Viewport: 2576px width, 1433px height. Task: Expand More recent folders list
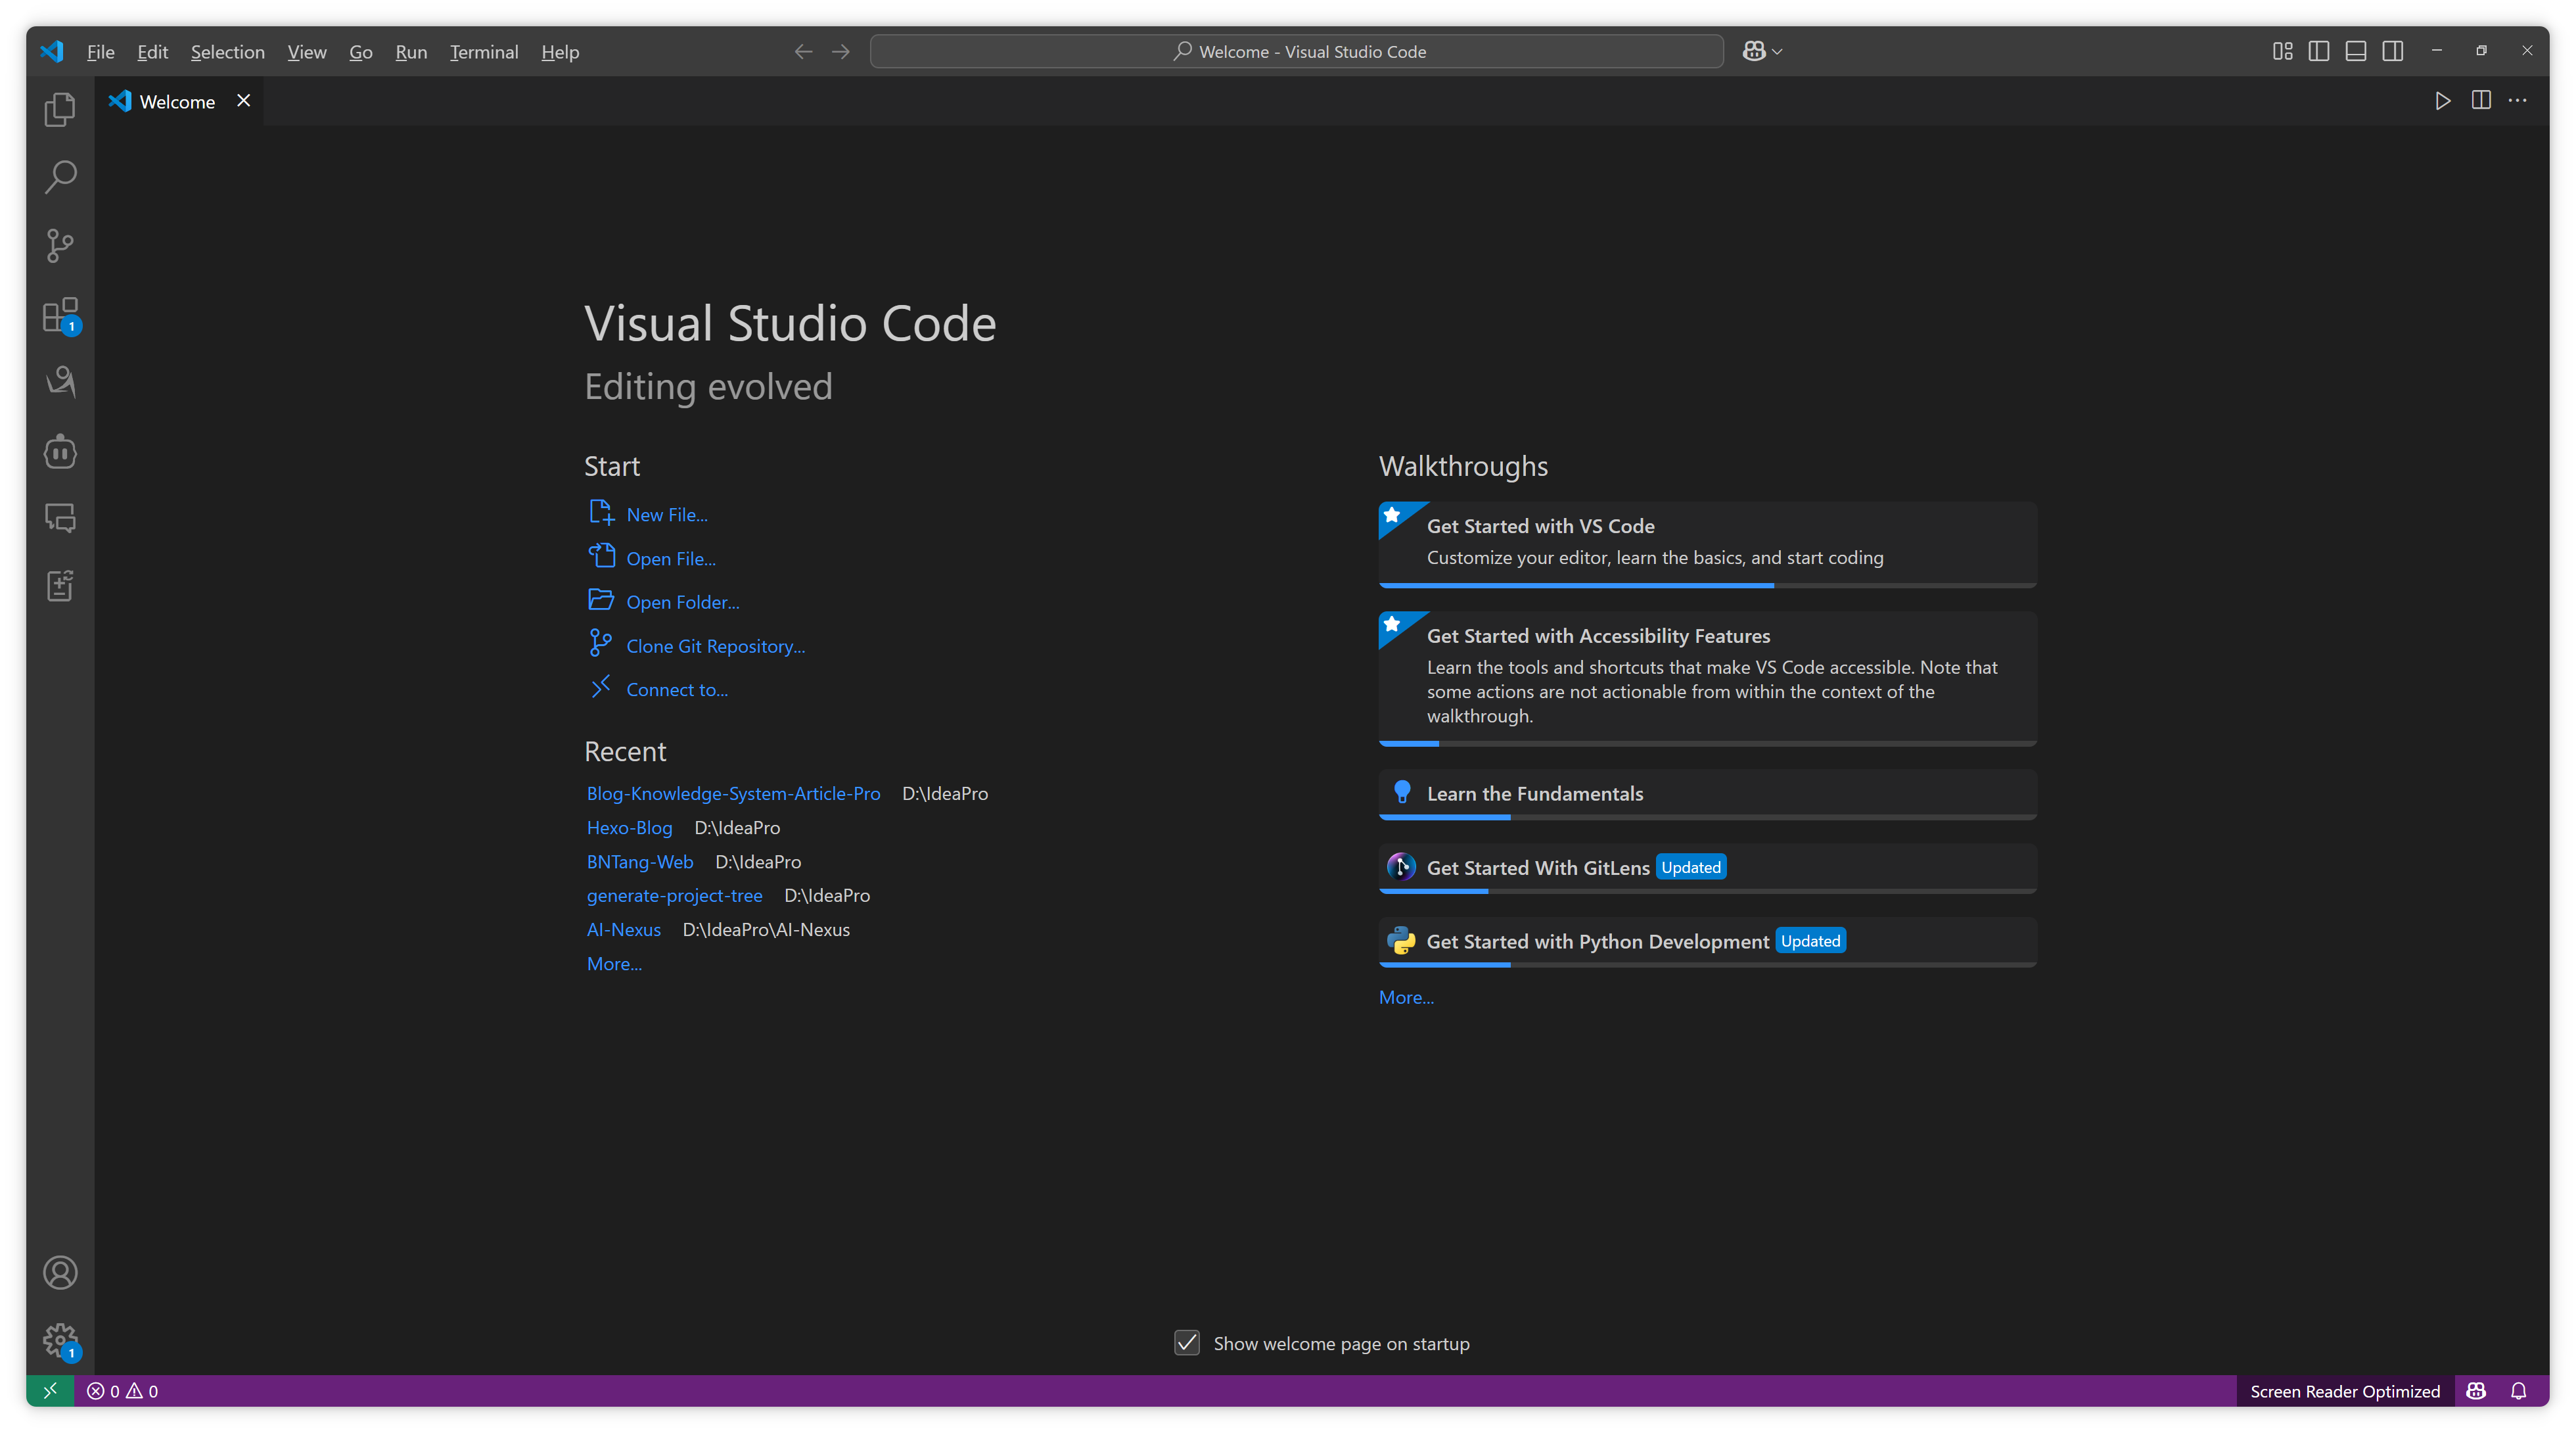pyautogui.click(x=614, y=964)
